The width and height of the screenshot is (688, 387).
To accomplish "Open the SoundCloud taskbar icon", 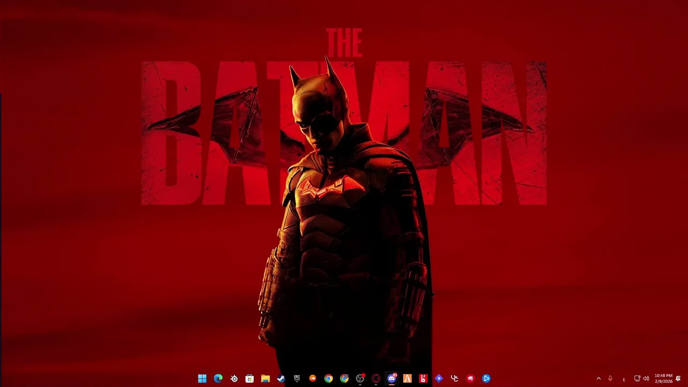I will click(x=313, y=378).
